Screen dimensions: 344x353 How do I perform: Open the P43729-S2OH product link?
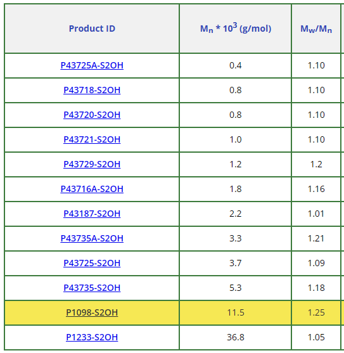[92, 165]
